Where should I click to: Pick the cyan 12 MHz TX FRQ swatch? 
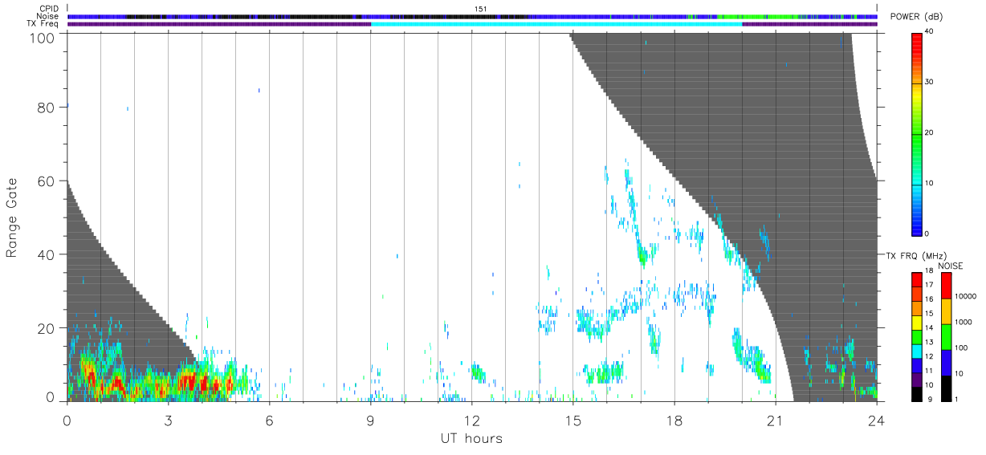(916, 350)
